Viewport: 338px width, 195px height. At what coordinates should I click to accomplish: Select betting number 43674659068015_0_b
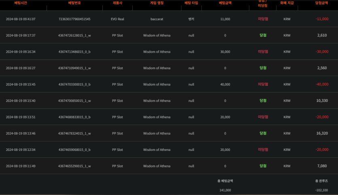pos(74,150)
